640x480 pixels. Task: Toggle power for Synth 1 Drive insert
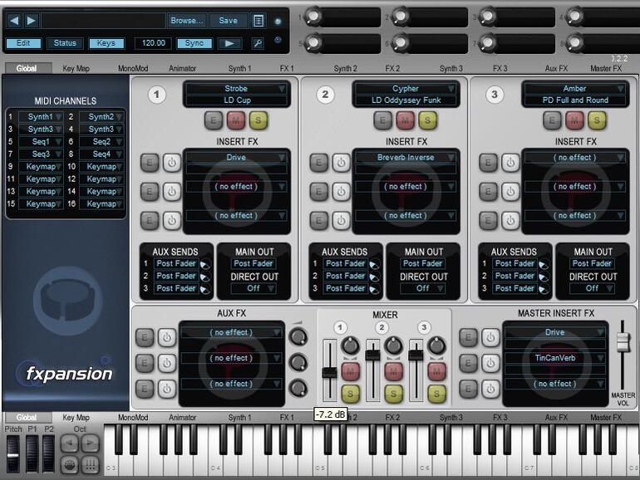point(172,163)
